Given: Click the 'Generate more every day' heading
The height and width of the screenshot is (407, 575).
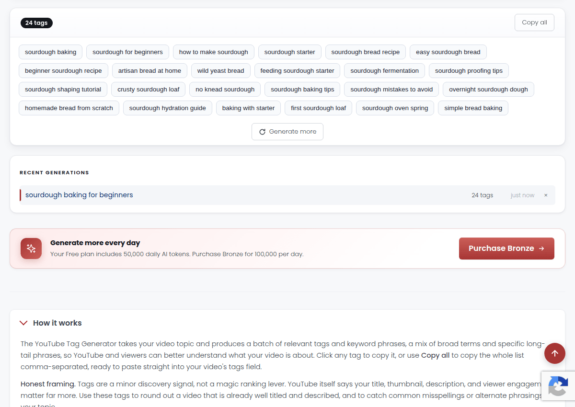Looking at the screenshot, I should [x=95, y=243].
